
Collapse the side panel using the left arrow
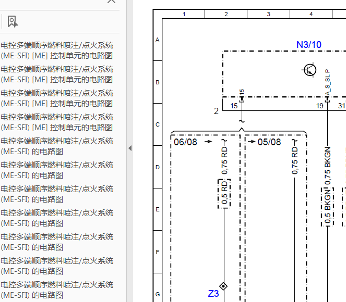pos(130,148)
